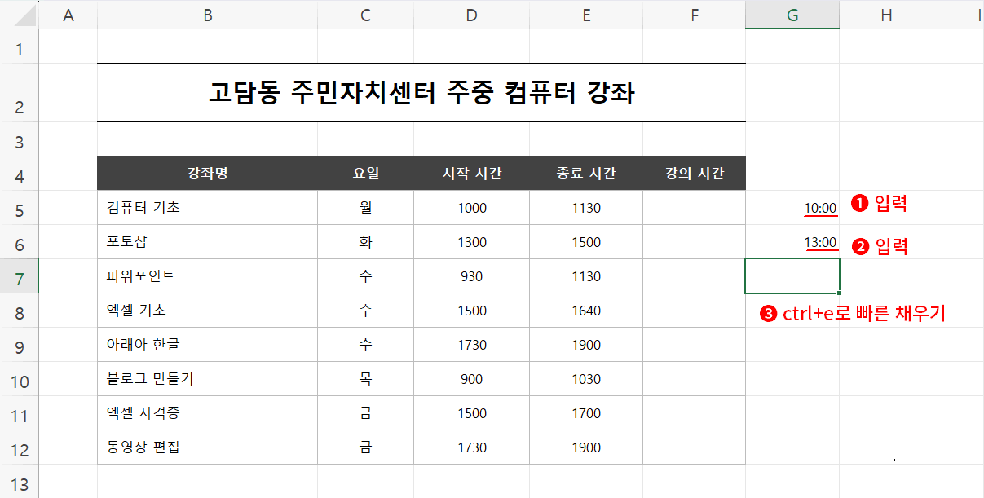Select row 13 header
This screenshot has width=984, height=498.
click(x=20, y=482)
